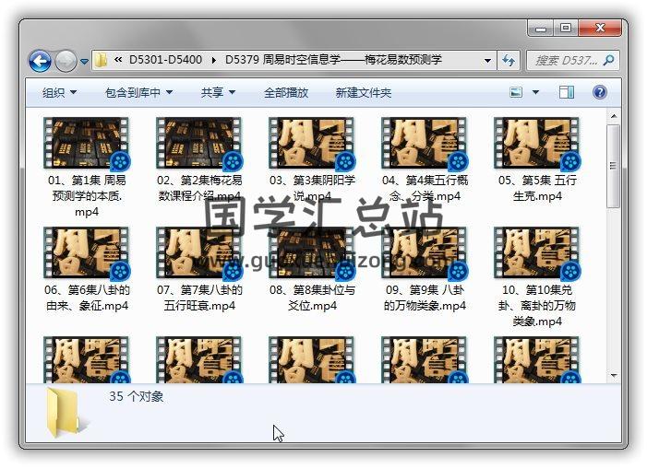Select video 09、第9集 八卦的万物类象.mp4
Image resolution: width=647 pixels, height=468 pixels.
pyautogui.click(x=425, y=269)
